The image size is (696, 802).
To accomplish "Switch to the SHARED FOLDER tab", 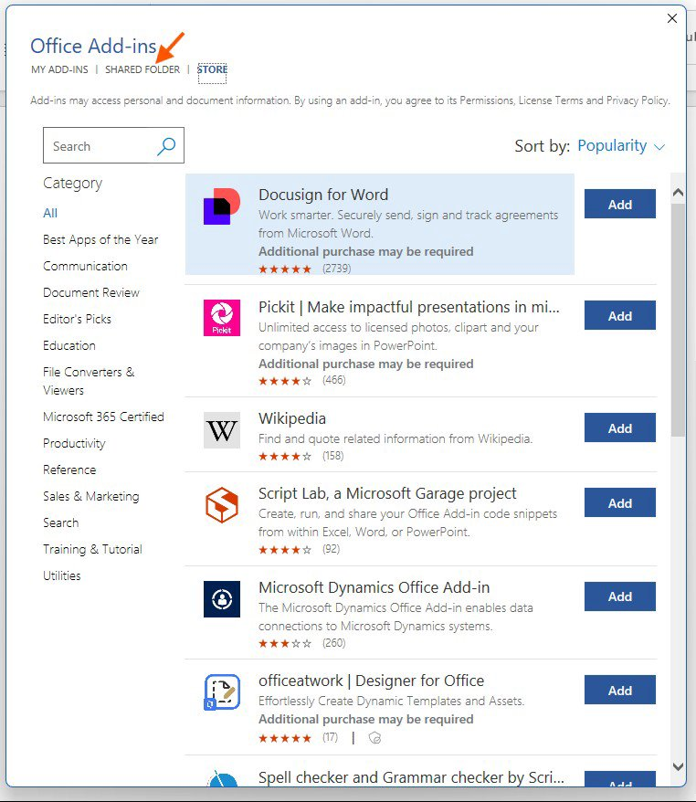I will pos(142,69).
